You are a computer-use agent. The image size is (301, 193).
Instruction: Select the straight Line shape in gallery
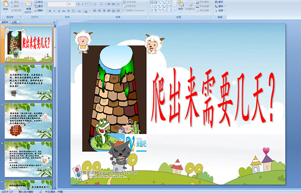(x=160, y=2)
